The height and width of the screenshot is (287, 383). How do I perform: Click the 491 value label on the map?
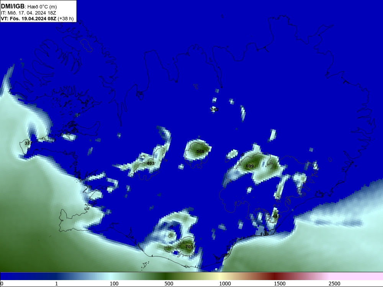pos(276,216)
